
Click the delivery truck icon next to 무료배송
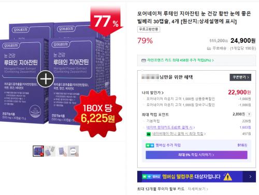click(209, 48)
